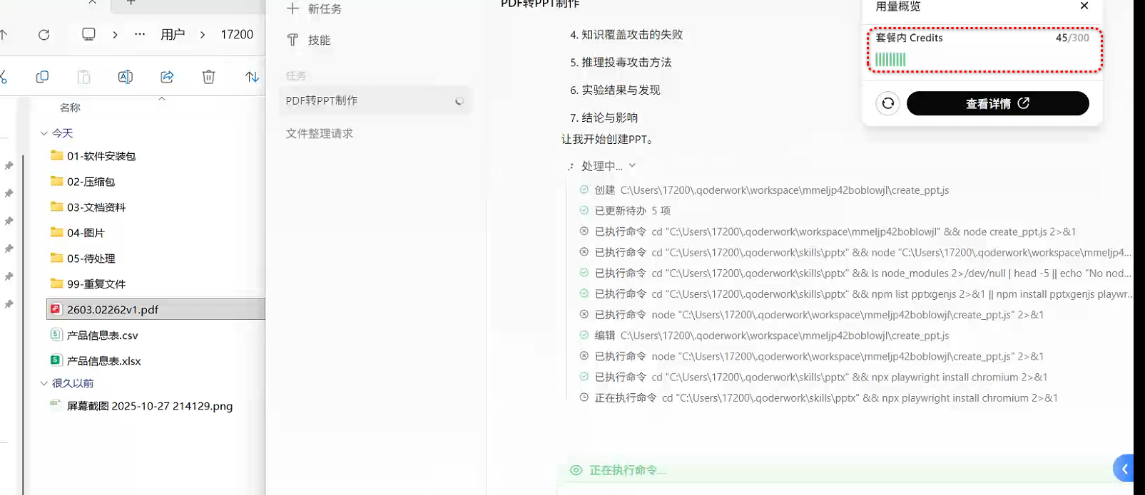Click the sort arrows icon

coord(252,77)
